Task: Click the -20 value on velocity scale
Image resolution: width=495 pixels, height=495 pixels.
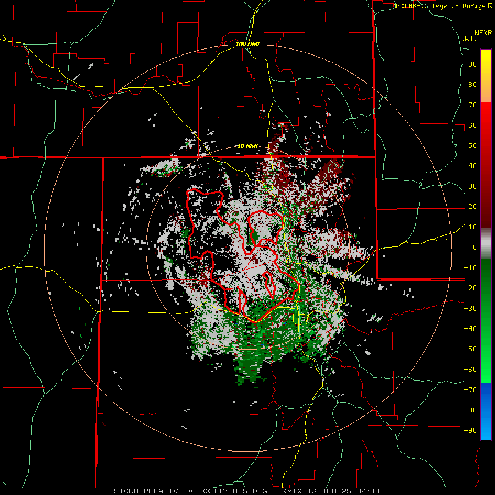Action: tap(470, 288)
